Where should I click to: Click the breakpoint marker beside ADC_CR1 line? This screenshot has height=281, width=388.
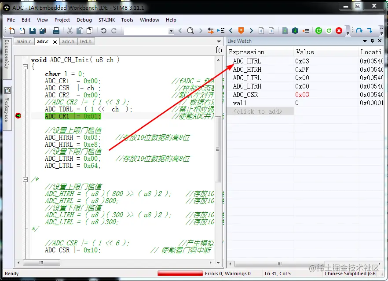18,115
